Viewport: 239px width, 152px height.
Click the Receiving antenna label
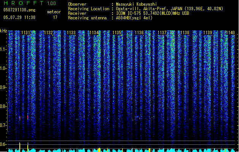[x=87, y=18]
